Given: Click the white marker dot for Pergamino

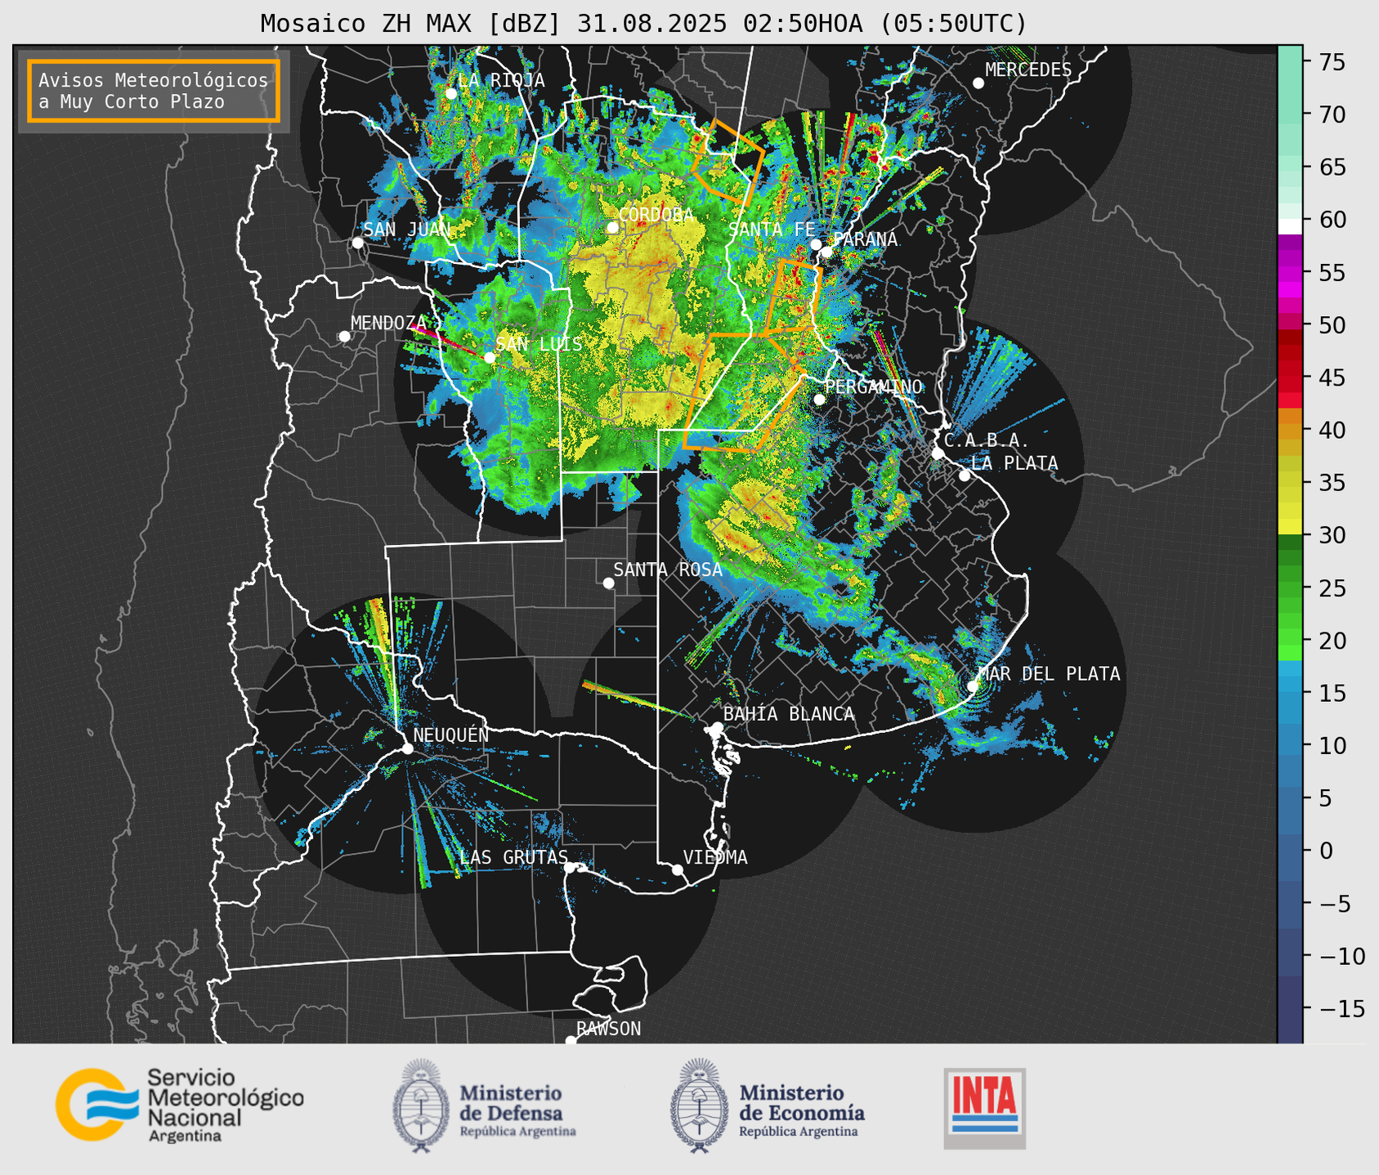Looking at the screenshot, I should point(819,400).
